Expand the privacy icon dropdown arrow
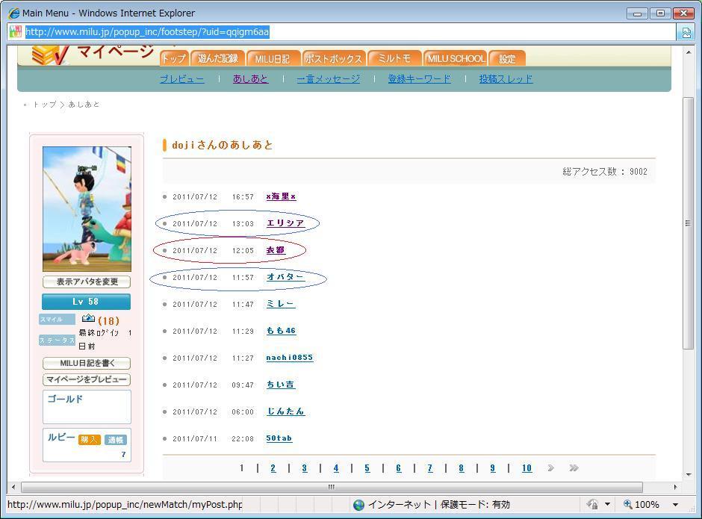Image resolution: width=702 pixels, height=519 pixels. (607, 505)
